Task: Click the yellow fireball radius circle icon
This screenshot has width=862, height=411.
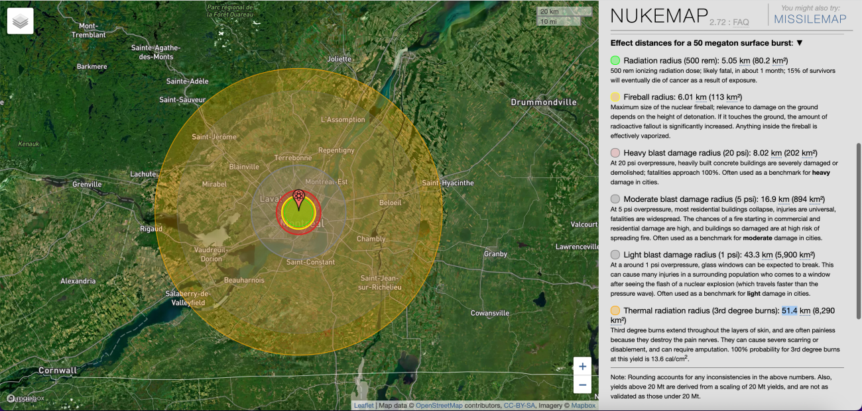Action: [615, 97]
